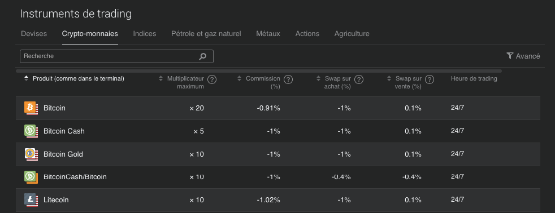555x213 pixels.
Task: Open help tooltip for Commission (%)
Action: coord(288,79)
